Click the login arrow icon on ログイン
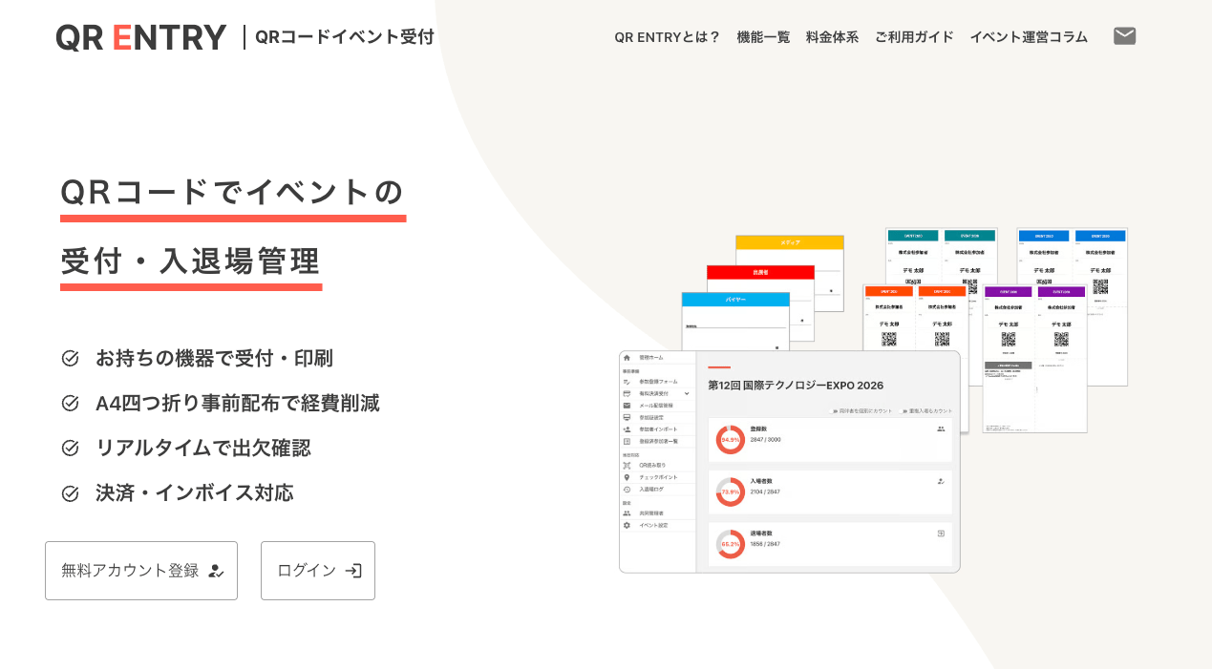The width and height of the screenshot is (1212, 669). point(353,571)
